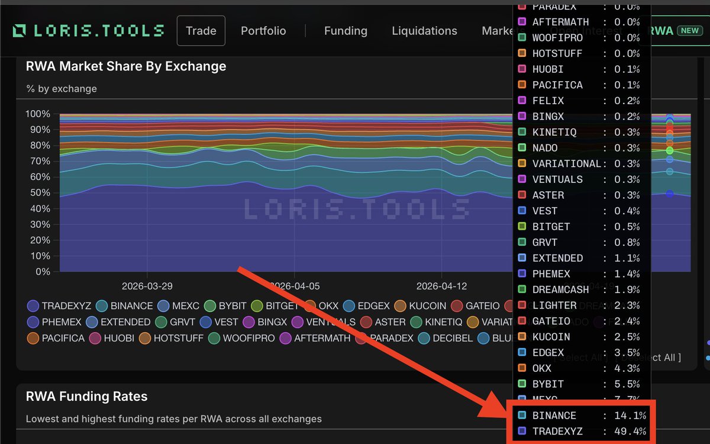710x444 pixels.
Task: Click the RWA Funding Rates heading
Action: [x=86, y=396]
